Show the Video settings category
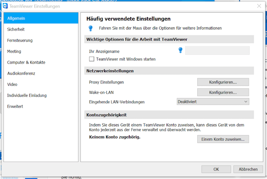267x179 pixels. click(x=41, y=84)
